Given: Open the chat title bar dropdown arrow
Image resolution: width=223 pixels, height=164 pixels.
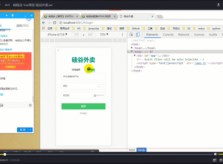Looking at the screenshot, I should [7, 15].
